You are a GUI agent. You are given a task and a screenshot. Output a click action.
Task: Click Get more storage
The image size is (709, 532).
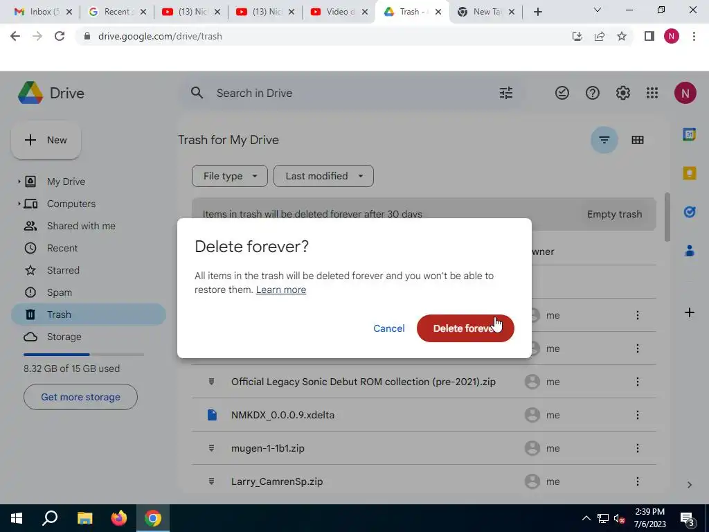80,397
